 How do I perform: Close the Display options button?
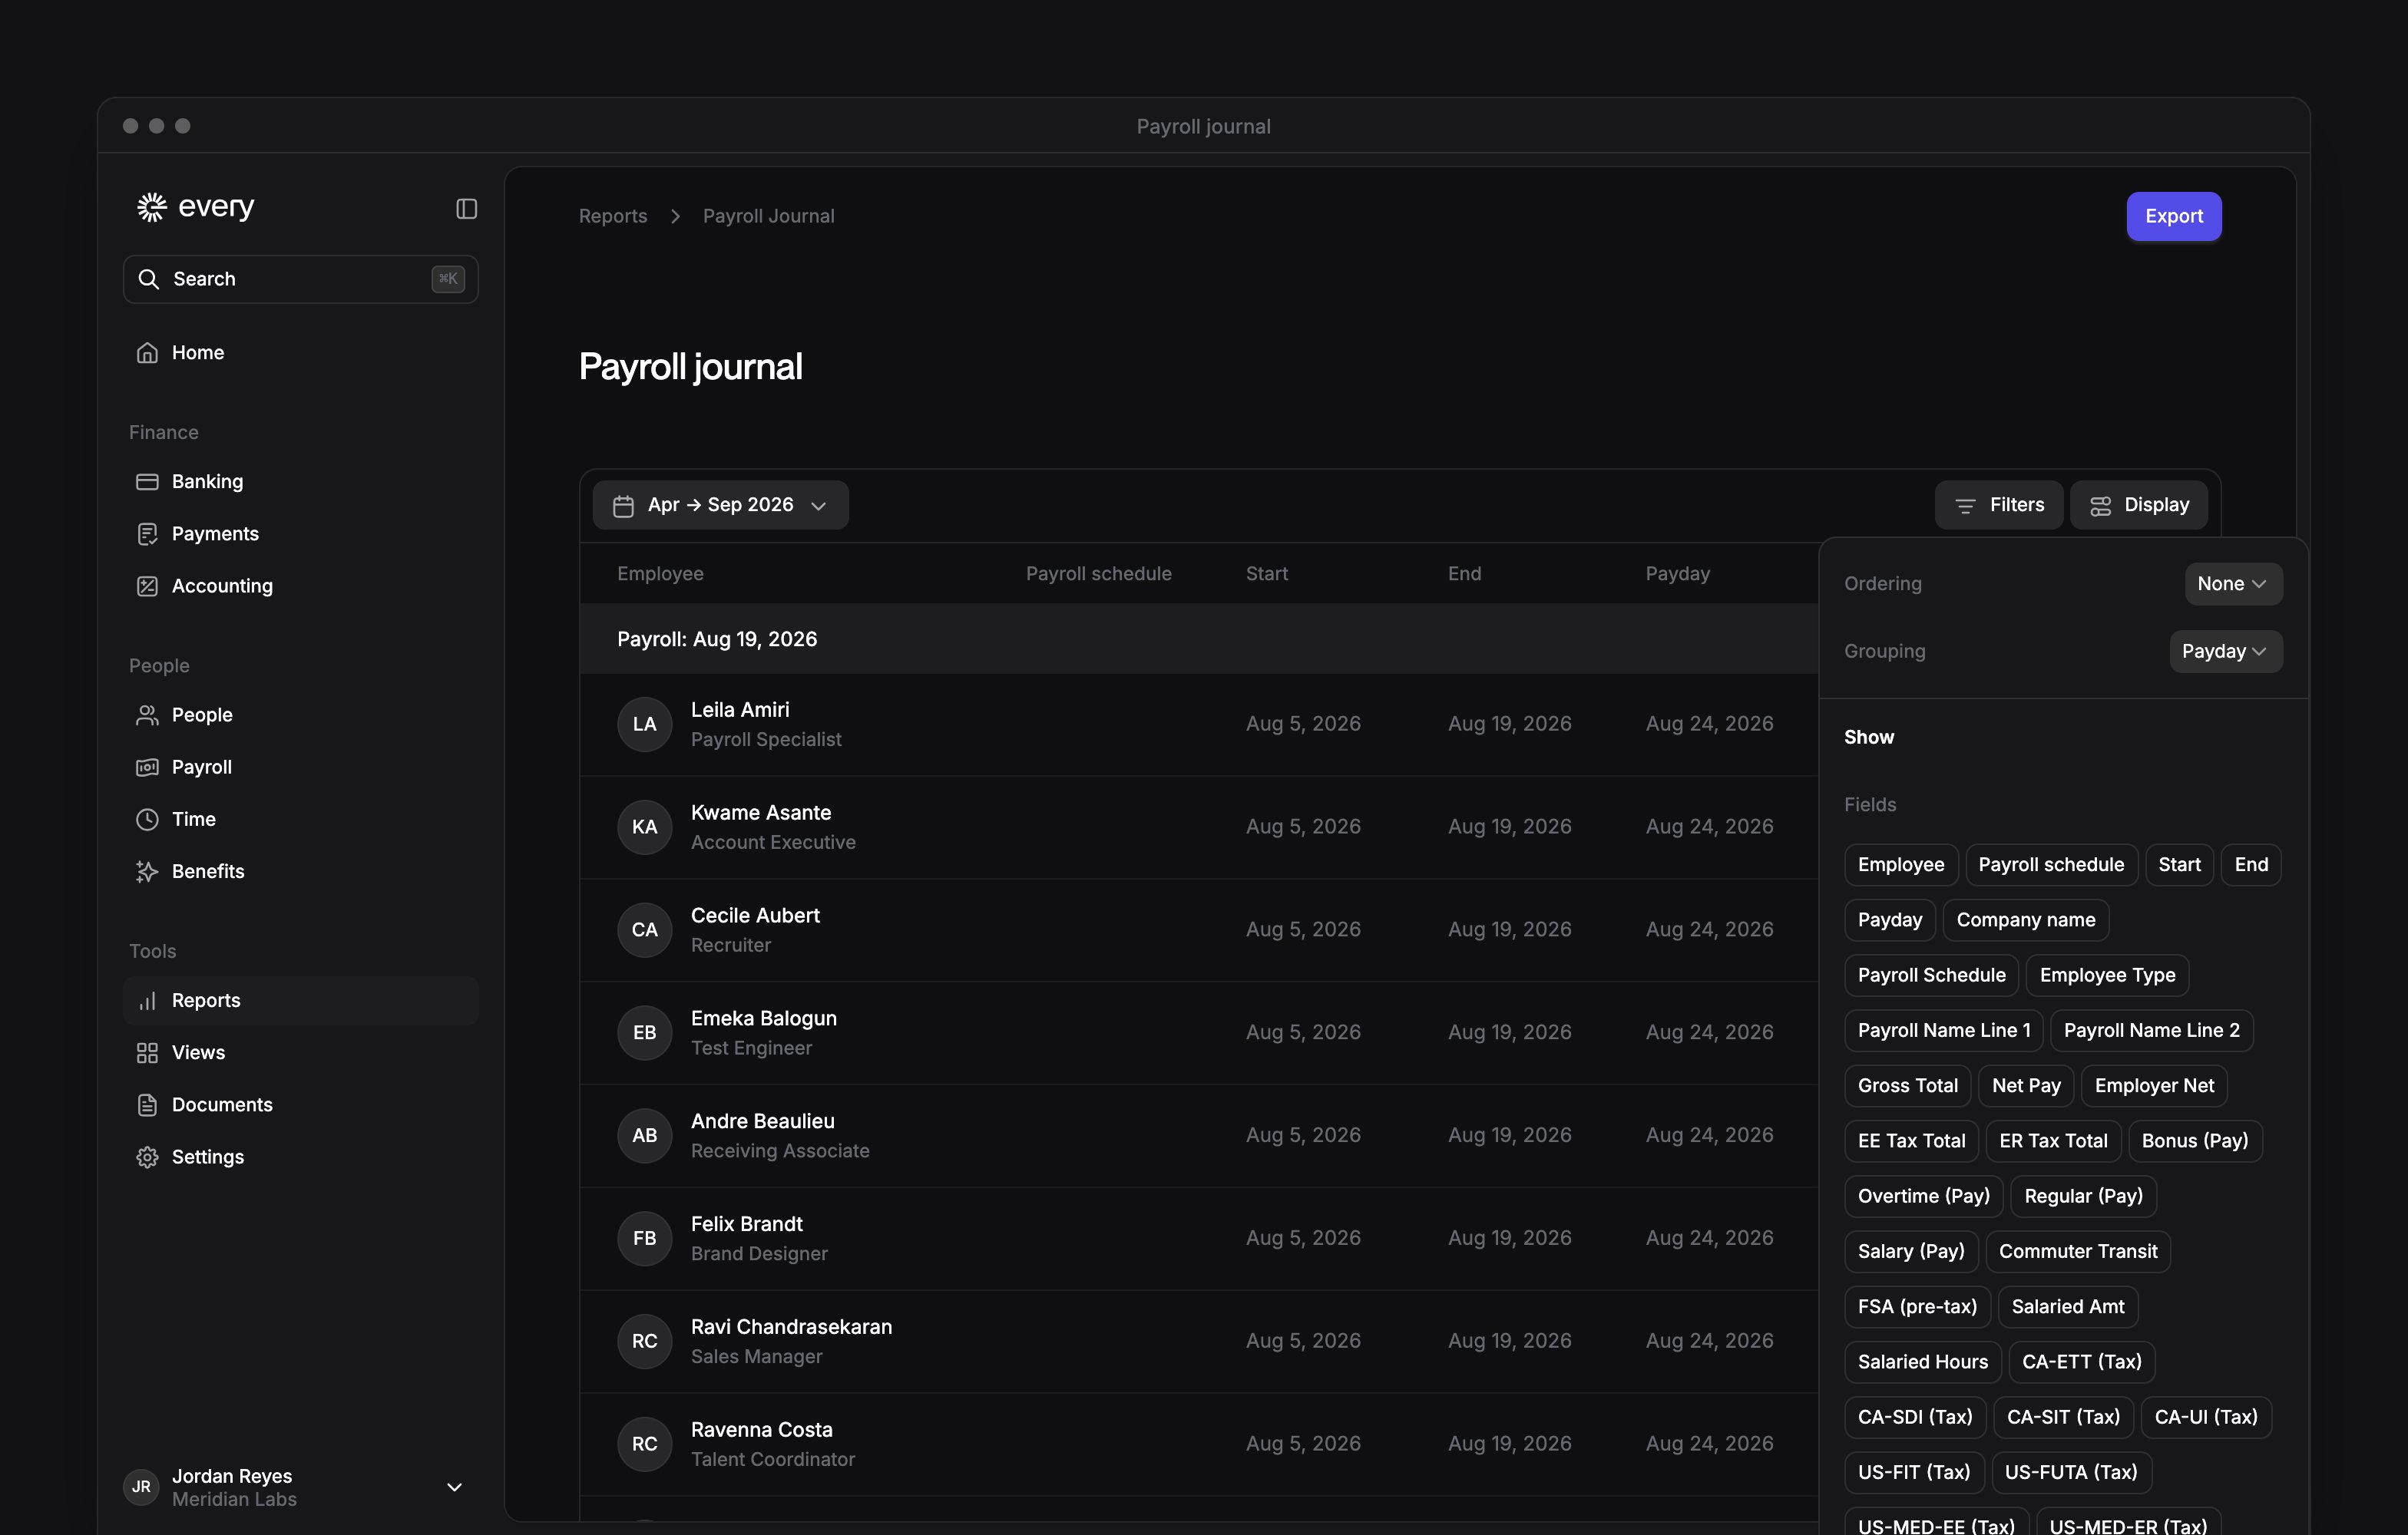(2138, 505)
